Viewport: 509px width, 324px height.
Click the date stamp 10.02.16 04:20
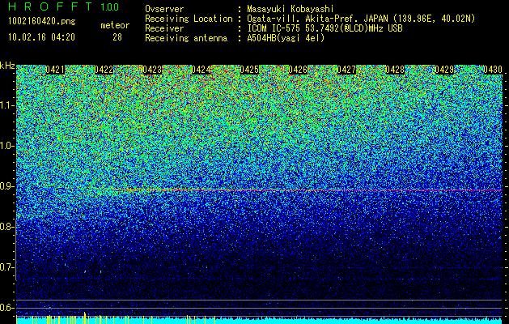(41, 37)
